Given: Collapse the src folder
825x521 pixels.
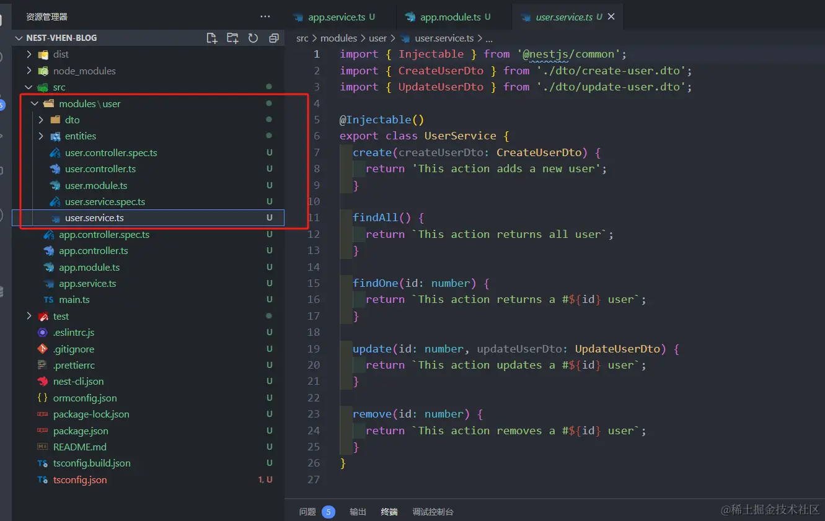Looking at the screenshot, I should click(29, 87).
